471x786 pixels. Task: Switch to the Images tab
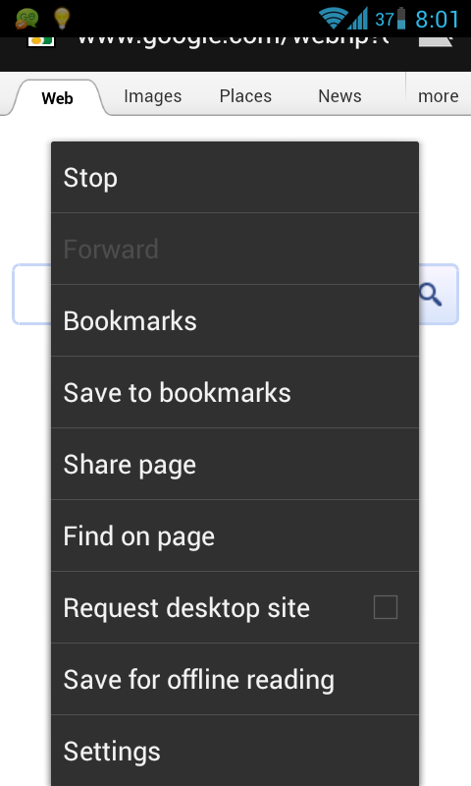(153, 95)
